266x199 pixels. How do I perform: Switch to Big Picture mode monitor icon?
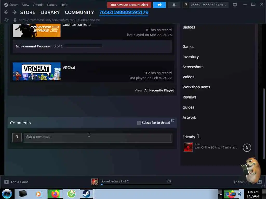click(x=235, y=5)
